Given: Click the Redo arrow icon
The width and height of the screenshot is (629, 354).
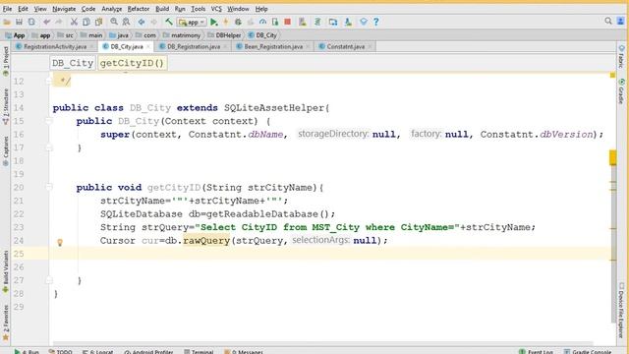Looking at the screenshot, I should pyautogui.click(x=59, y=22).
